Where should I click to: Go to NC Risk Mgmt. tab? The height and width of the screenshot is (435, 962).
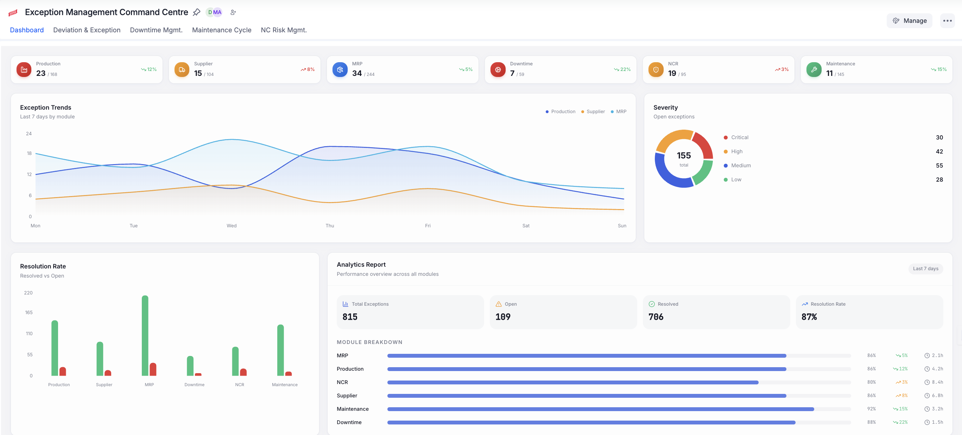coord(284,30)
